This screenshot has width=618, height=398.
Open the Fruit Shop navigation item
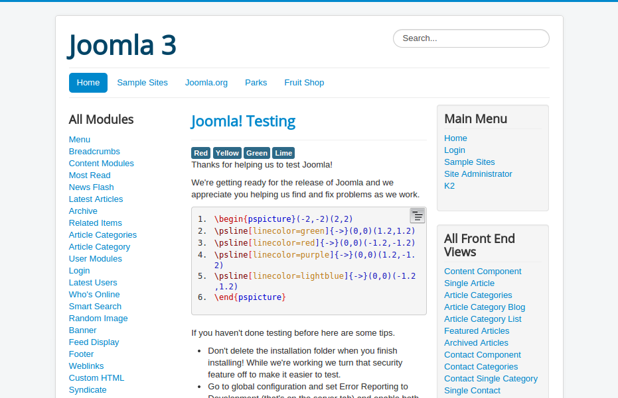pyautogui.click(x=304, y=83)
